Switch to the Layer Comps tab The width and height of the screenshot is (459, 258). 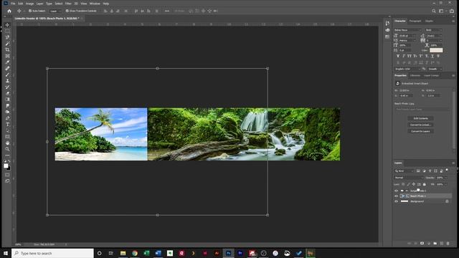[x=432, y=75]
